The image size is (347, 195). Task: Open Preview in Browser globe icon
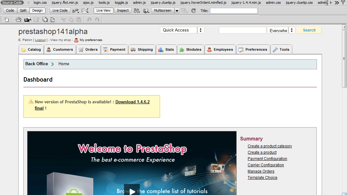pos(146,11)
